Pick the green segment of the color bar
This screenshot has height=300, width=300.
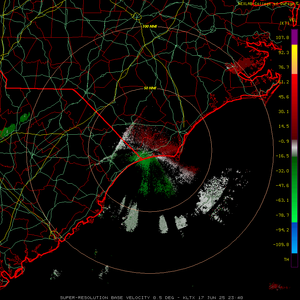(294, 189)
